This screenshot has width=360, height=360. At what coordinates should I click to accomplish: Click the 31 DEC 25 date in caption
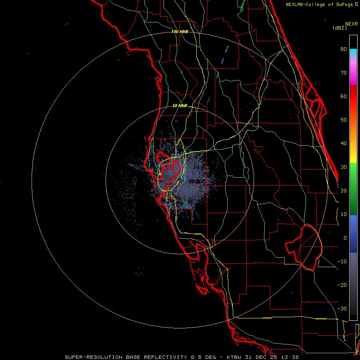(x=262, y=357)
